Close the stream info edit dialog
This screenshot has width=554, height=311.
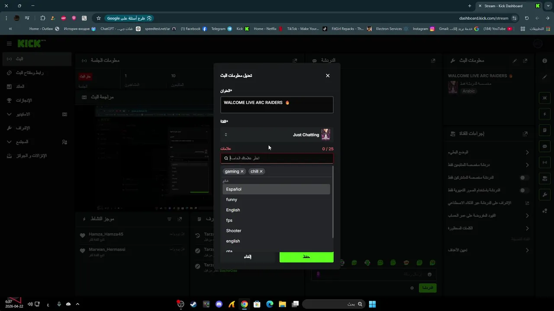coord(328,76)
